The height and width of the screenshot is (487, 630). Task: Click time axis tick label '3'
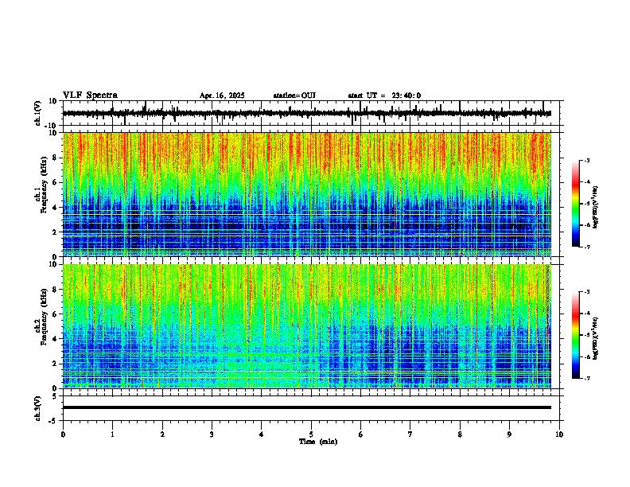click(212, 434)
